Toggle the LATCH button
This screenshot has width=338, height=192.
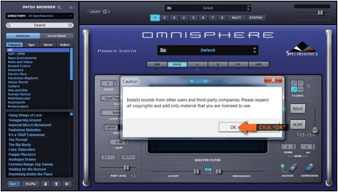(x=111, y=128)
